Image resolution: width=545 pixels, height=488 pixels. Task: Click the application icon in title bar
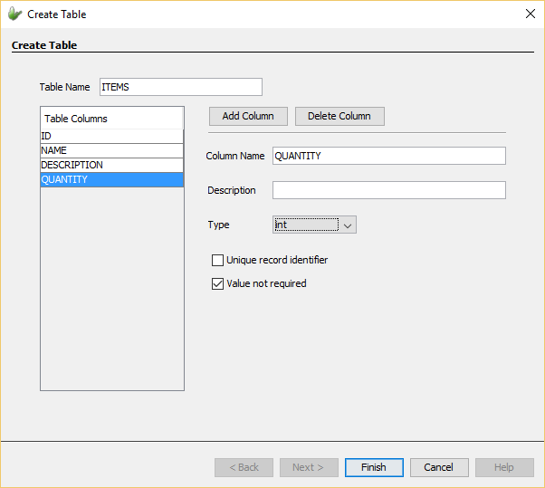tap(14, 14)
